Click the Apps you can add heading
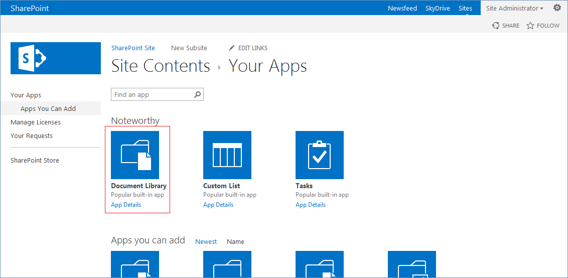Image resolution: width=568 pixels, height=278 pixels. (148, 240)
